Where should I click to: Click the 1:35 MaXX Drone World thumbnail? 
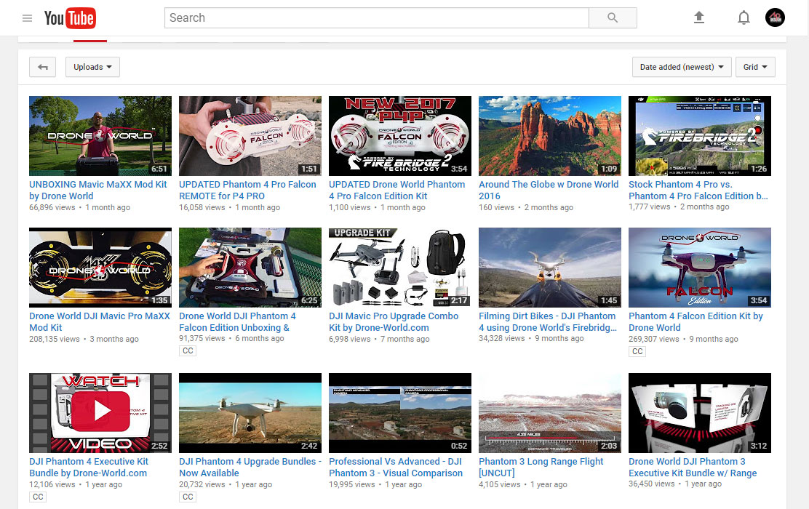(x=100, y=268)
